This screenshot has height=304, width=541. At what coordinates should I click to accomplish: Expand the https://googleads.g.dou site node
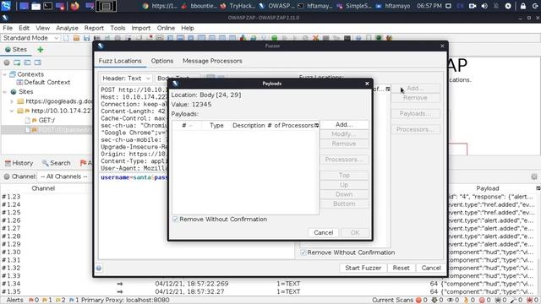pos(12,101)
